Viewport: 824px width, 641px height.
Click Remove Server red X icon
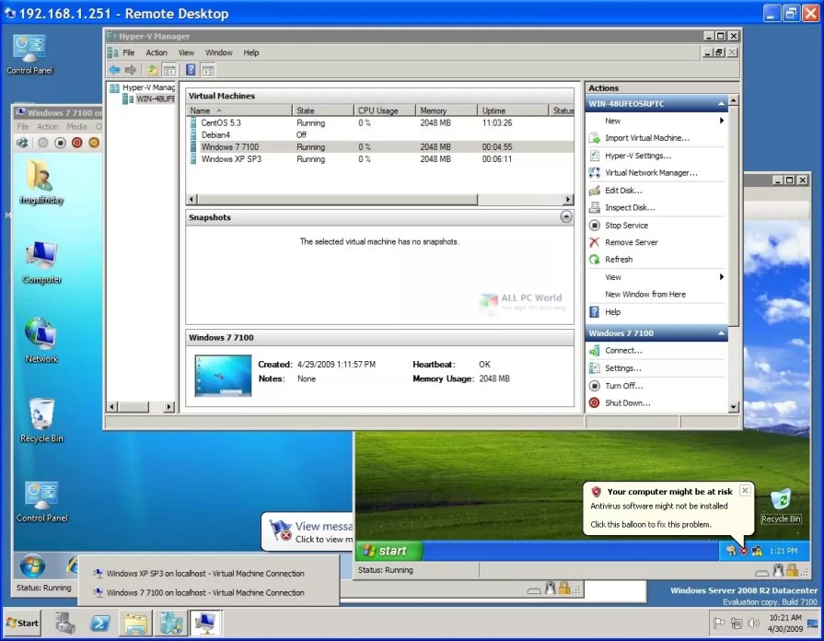coord(595,242)
